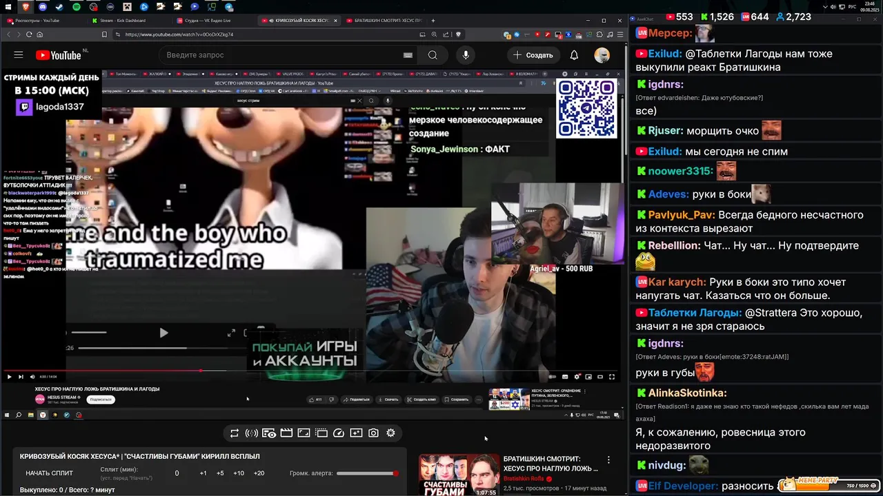
Task: Enter fullscreen from the video player controls
Action: (x=612, y=377)
